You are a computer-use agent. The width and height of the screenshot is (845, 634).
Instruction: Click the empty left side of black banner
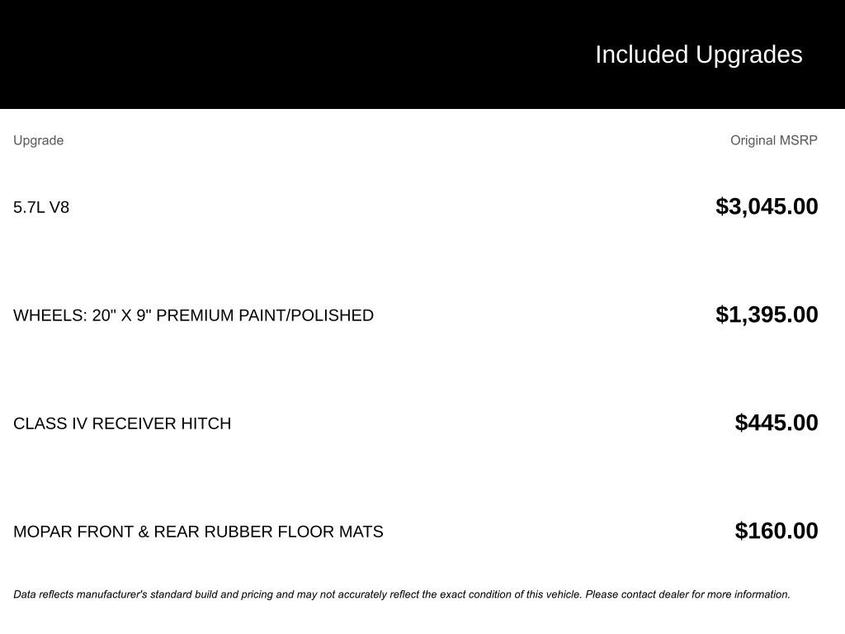point(248,54)
